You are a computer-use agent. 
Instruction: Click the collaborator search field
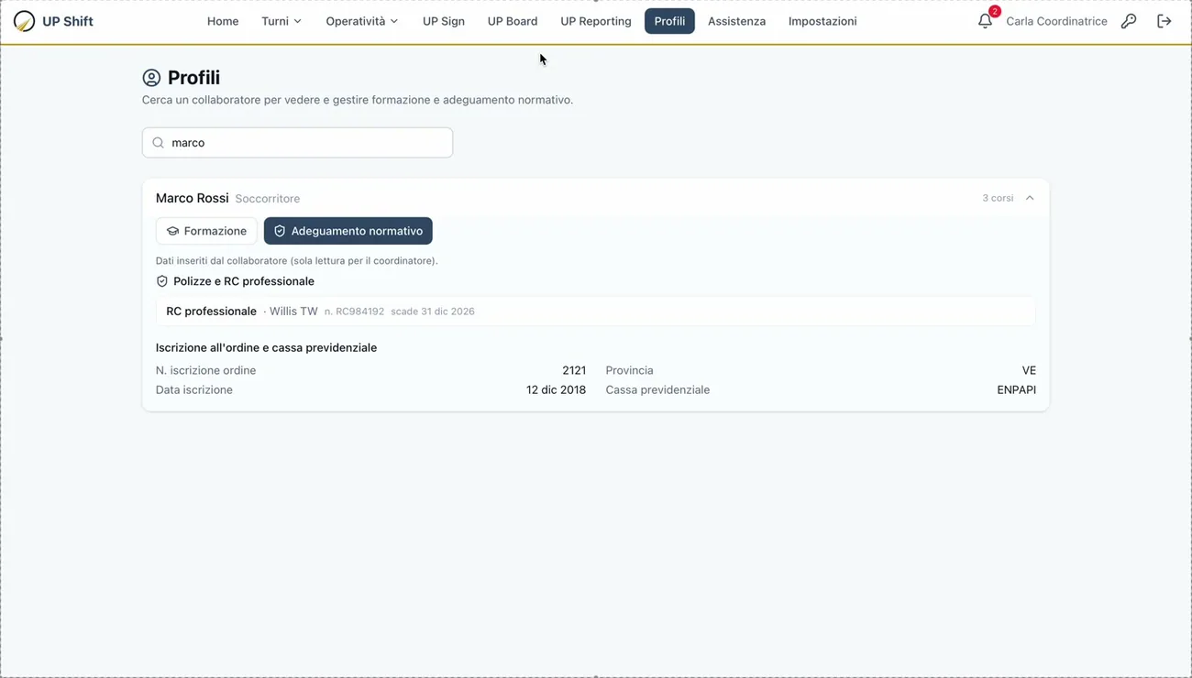point(297,143)
